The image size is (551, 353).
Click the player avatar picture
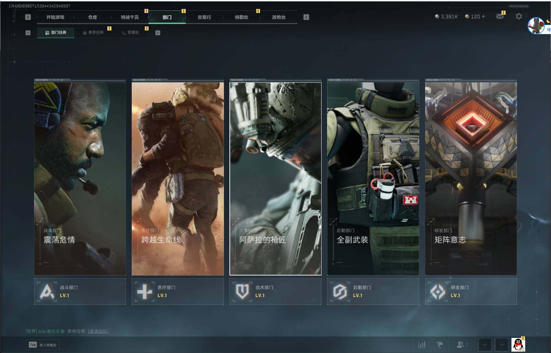(536, 25)
